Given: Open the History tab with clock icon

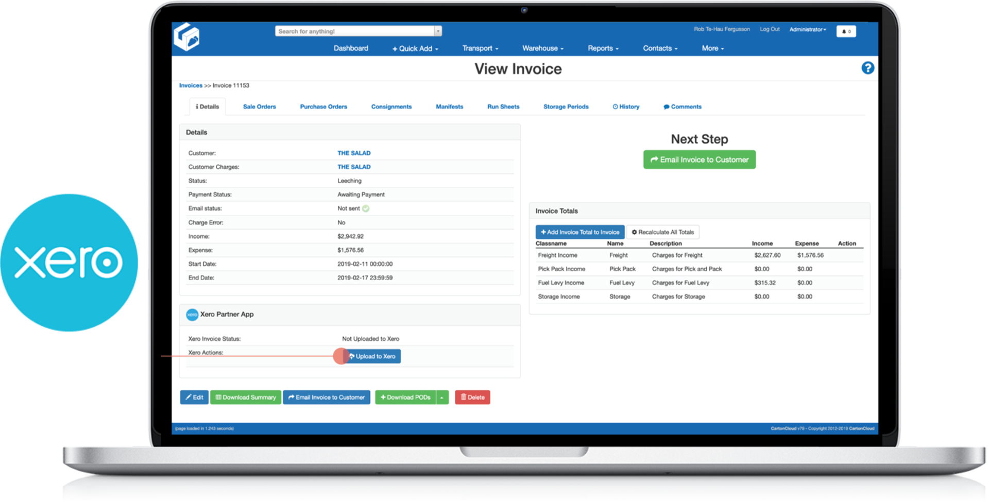Looking at the screenshot, I should tap(626, 107).
